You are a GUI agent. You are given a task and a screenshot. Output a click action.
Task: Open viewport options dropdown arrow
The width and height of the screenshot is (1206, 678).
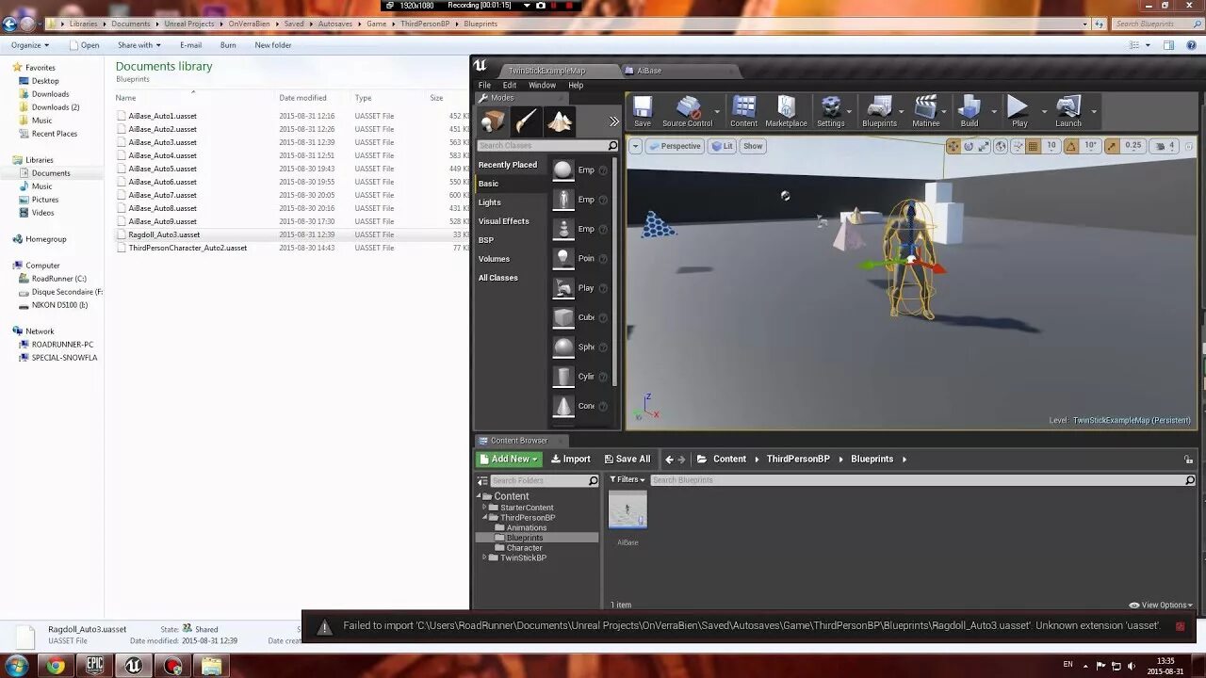[636, 146]
